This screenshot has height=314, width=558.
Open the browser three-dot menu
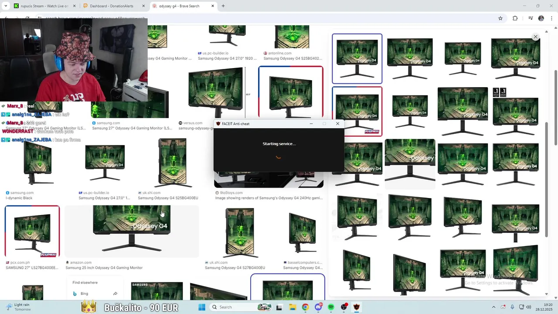[x=552, y=18]
